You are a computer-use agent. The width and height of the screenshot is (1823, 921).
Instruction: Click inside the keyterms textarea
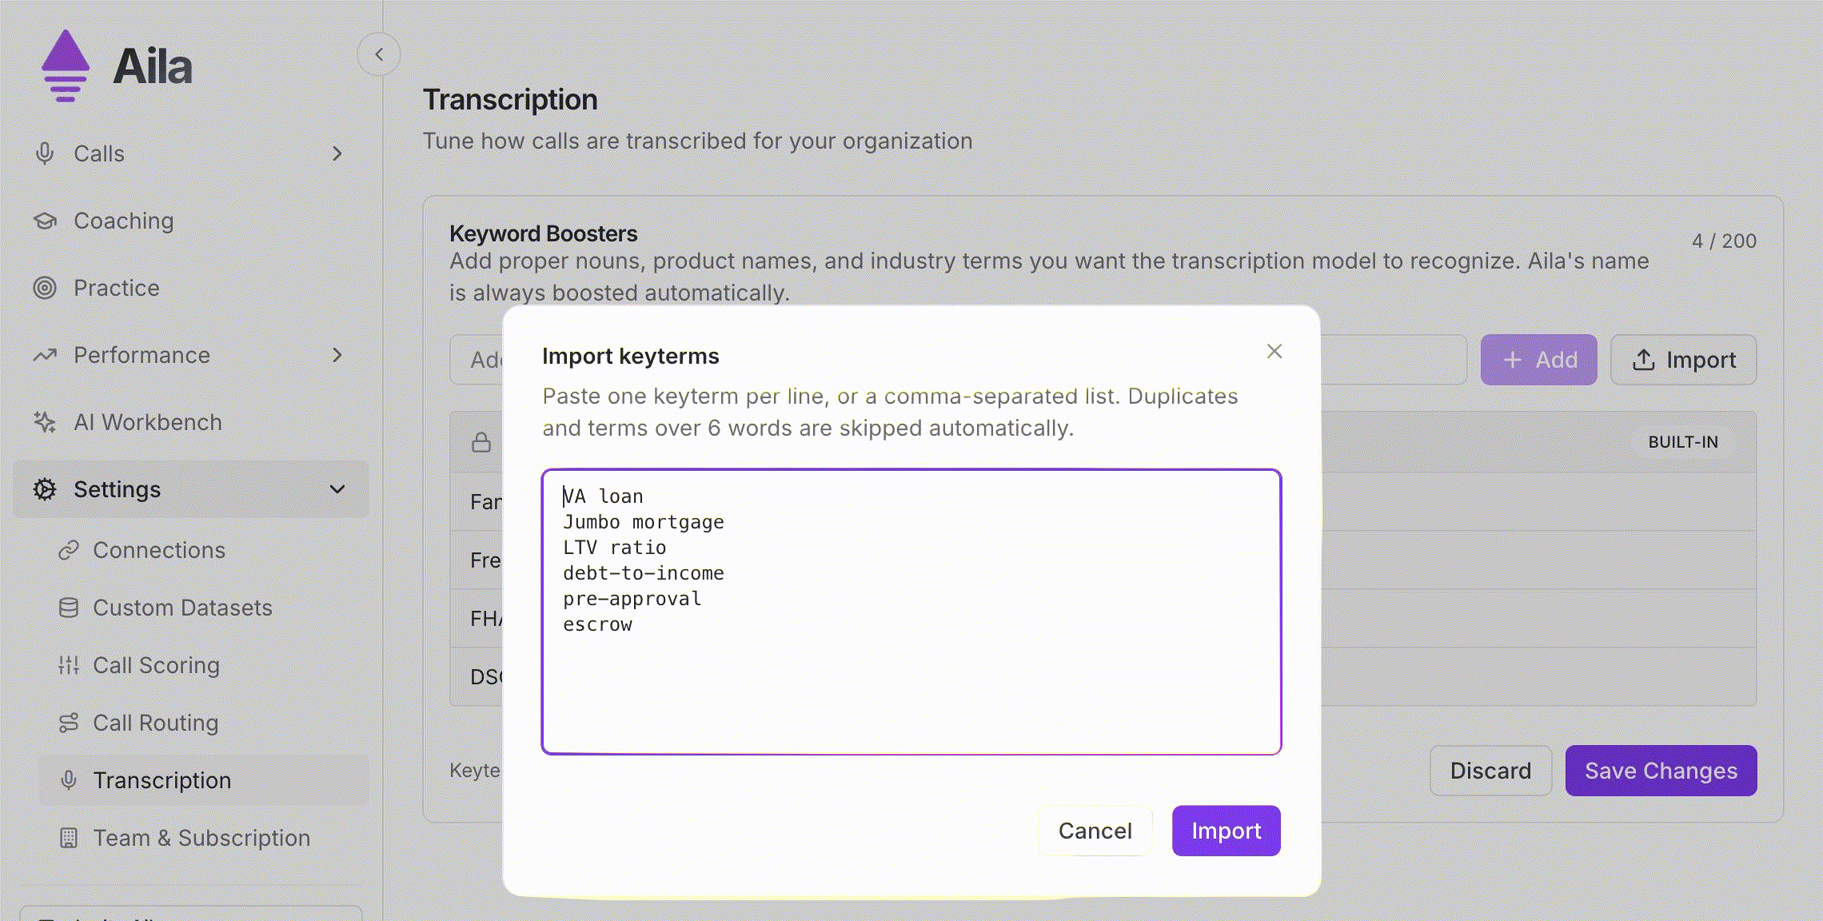(911, 612)
